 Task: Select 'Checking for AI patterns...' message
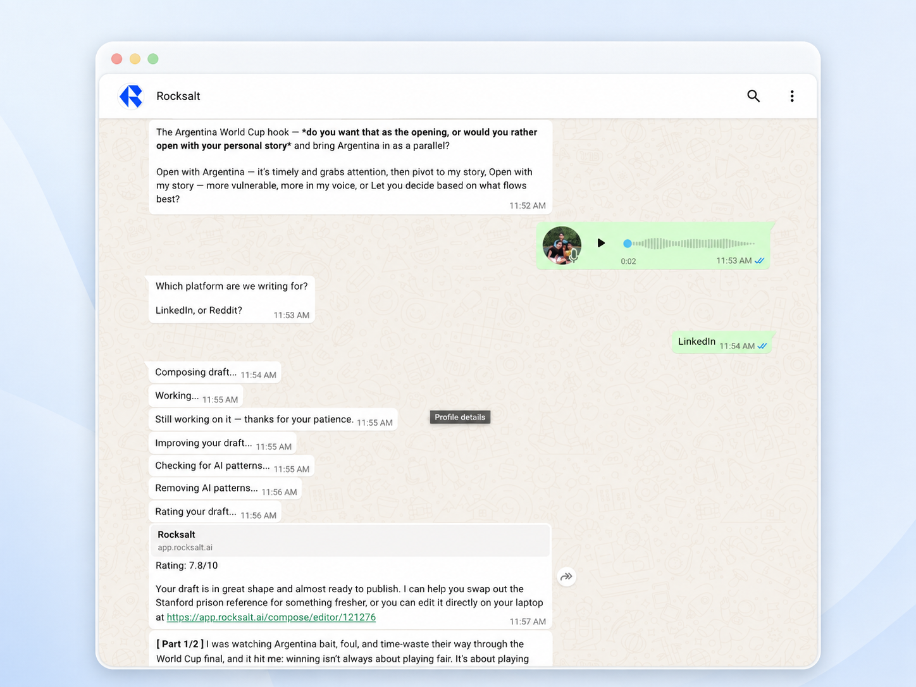[232, 466]
